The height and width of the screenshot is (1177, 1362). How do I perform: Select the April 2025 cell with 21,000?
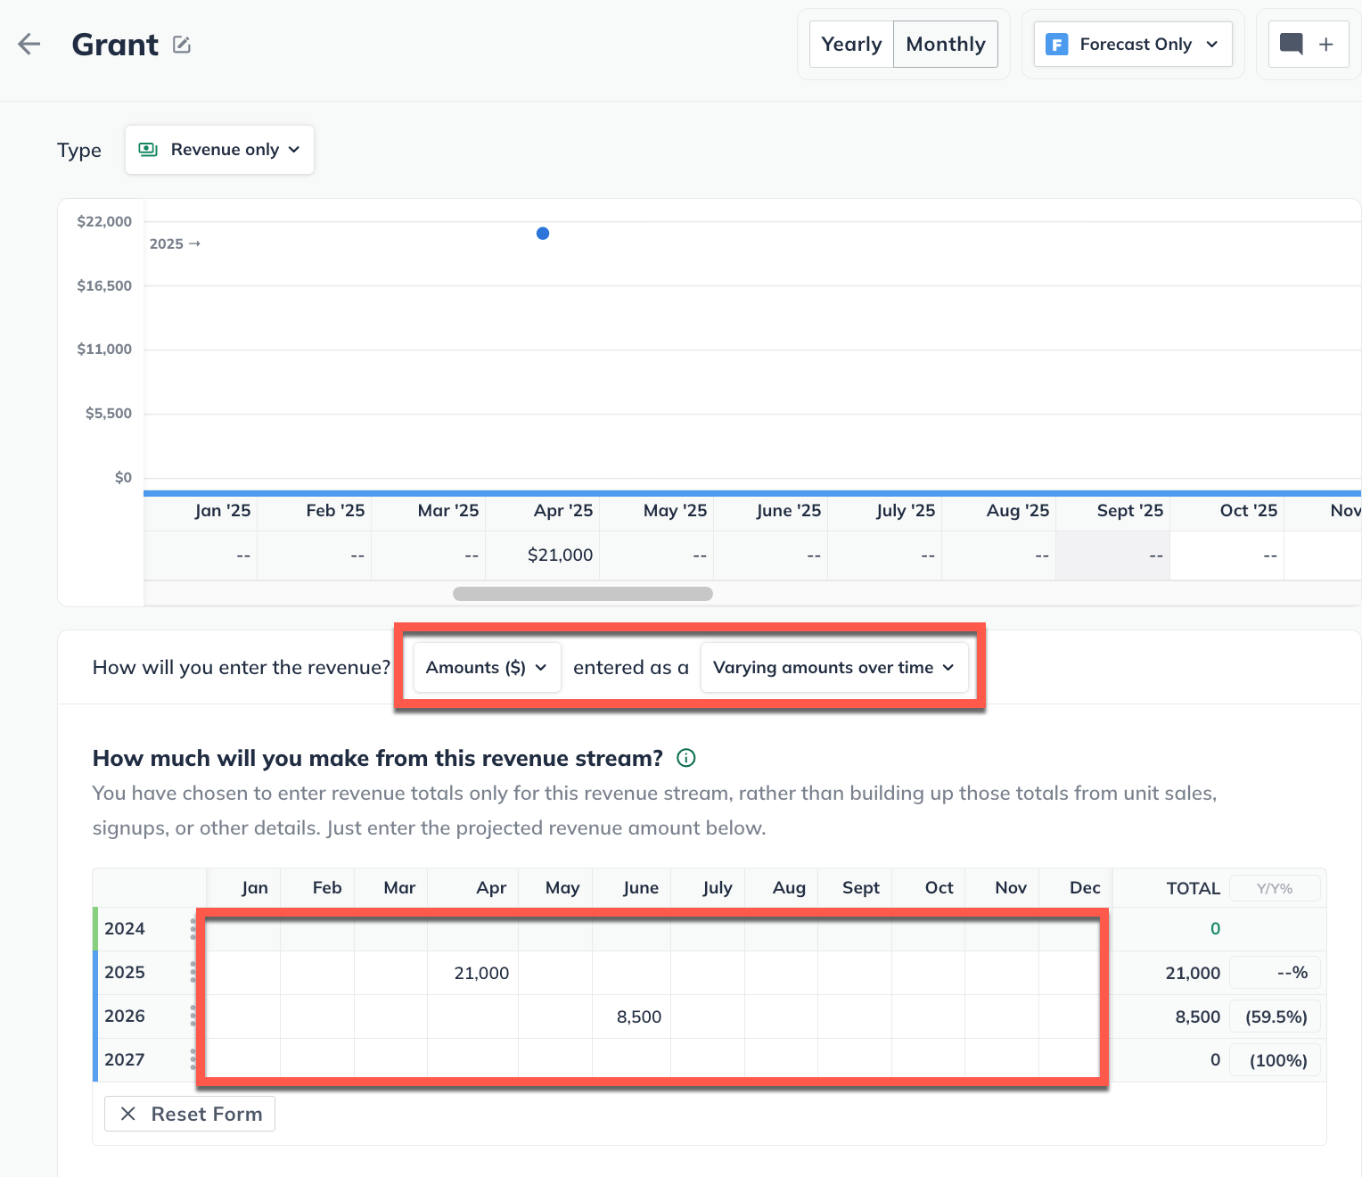click(x=473, y=973)
